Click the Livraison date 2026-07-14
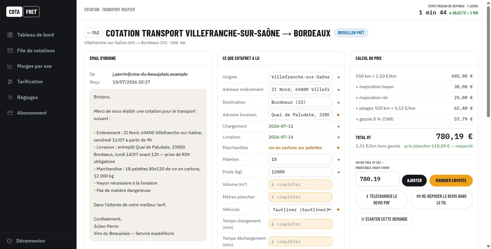This screenshot has width=491, height=249. 281,137
